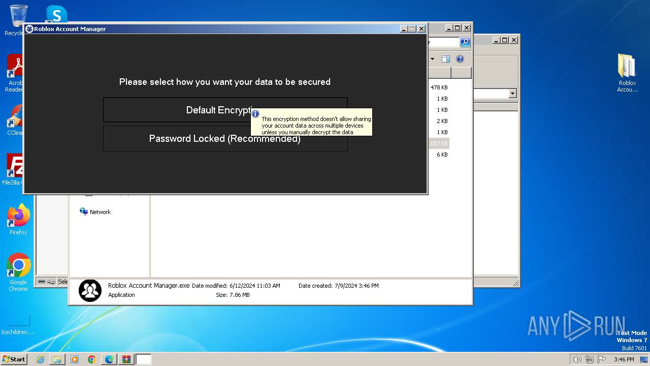
Task: Toggle the Explorer preview pane icon
Action: click(445, 59)
